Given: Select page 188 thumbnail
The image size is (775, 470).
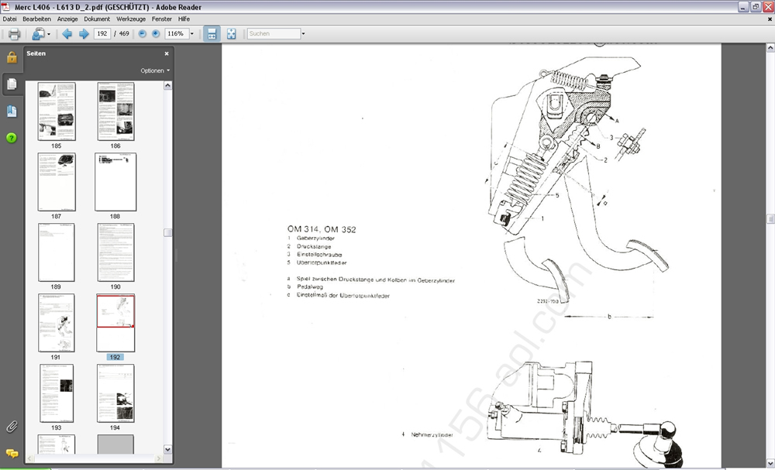Looking at the screenshot, I should click(115, 182).
